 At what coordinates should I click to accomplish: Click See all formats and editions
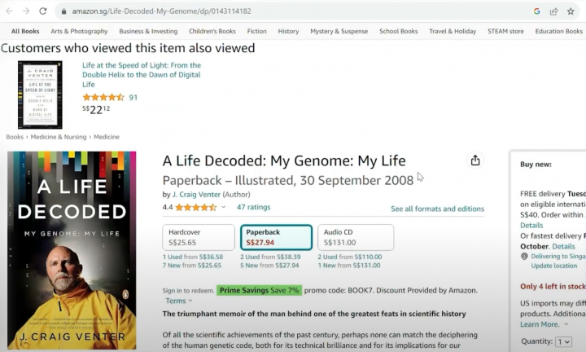pyautogui.click(x=437, y=209)
